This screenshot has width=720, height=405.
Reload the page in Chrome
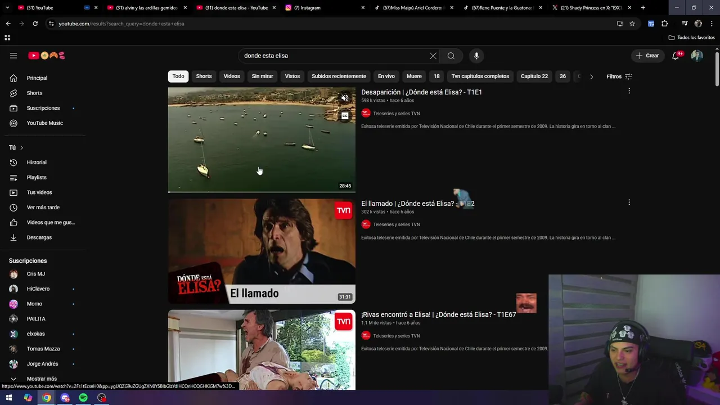(x=35, y=24)
